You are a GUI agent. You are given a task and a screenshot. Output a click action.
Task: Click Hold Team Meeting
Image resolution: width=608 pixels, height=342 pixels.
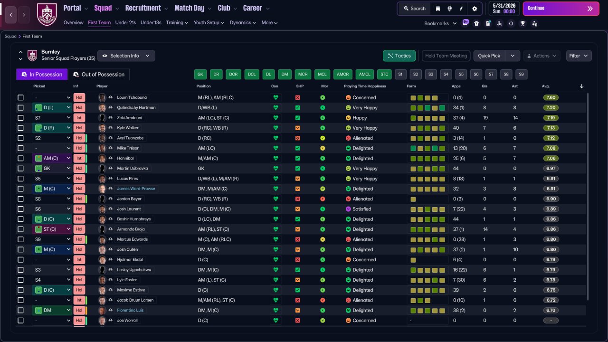446,56
